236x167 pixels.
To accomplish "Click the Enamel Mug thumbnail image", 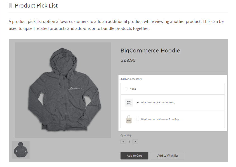I will tap(129, 103).
